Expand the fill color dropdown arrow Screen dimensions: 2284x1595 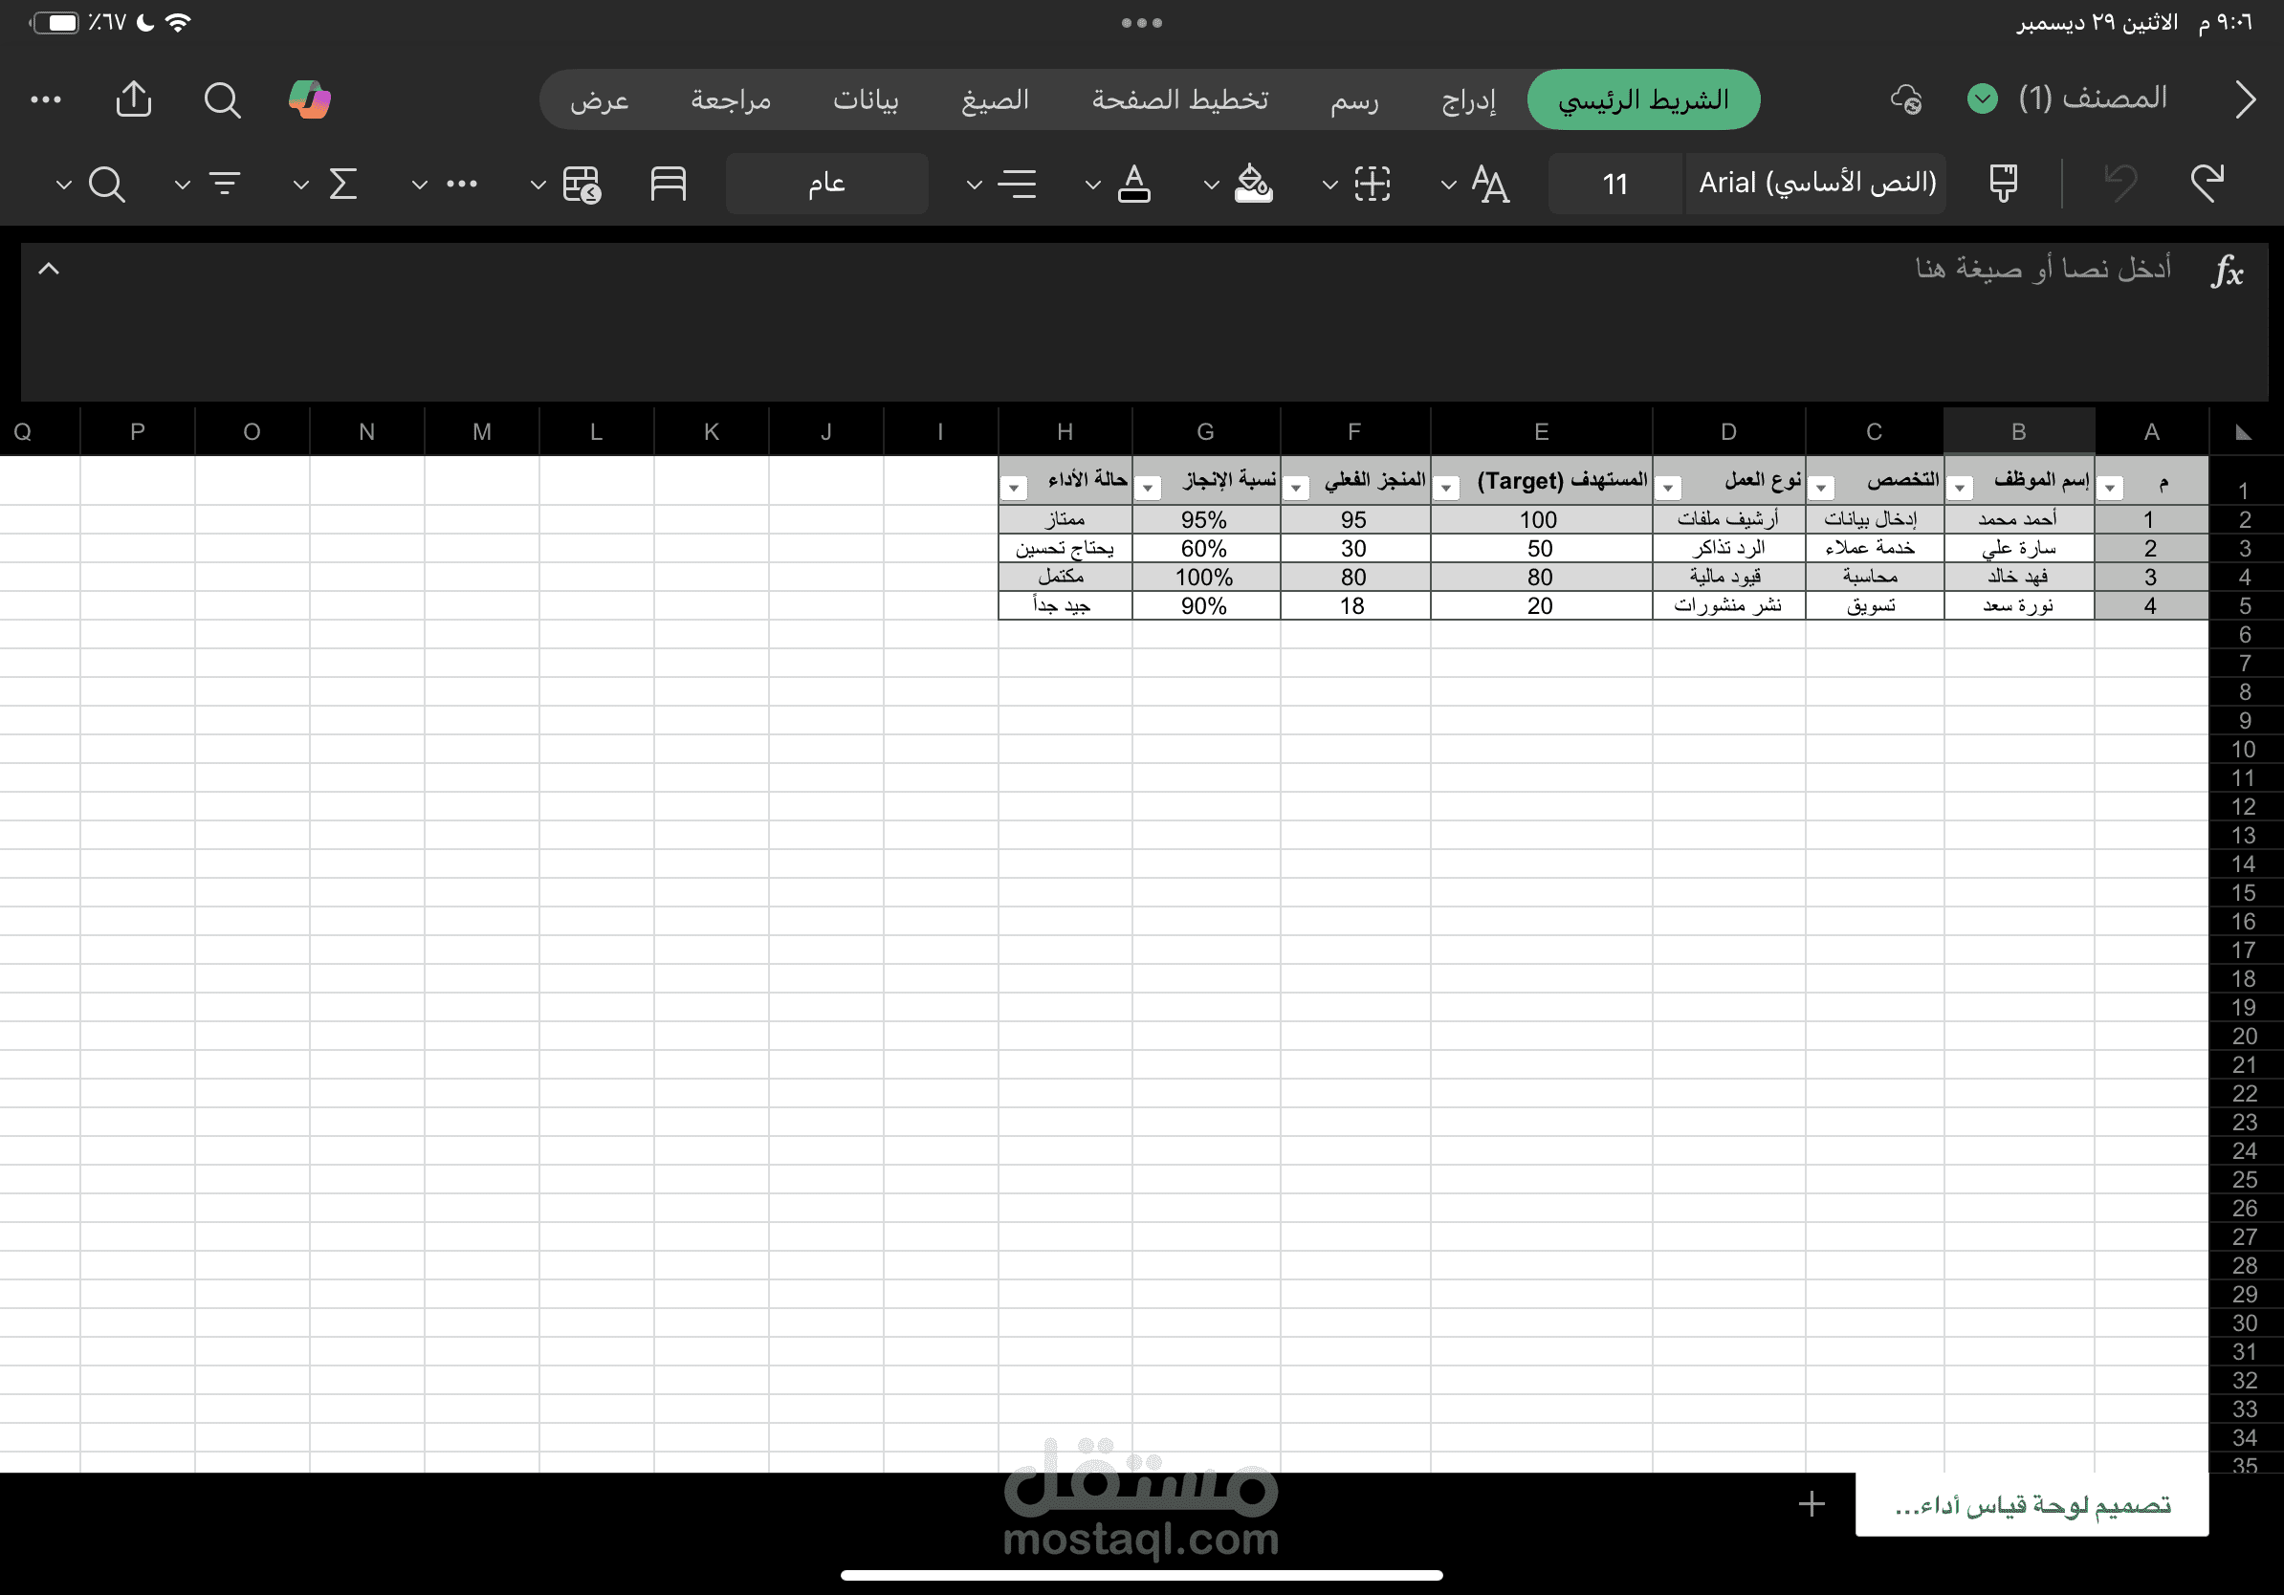coord(1212,184)
